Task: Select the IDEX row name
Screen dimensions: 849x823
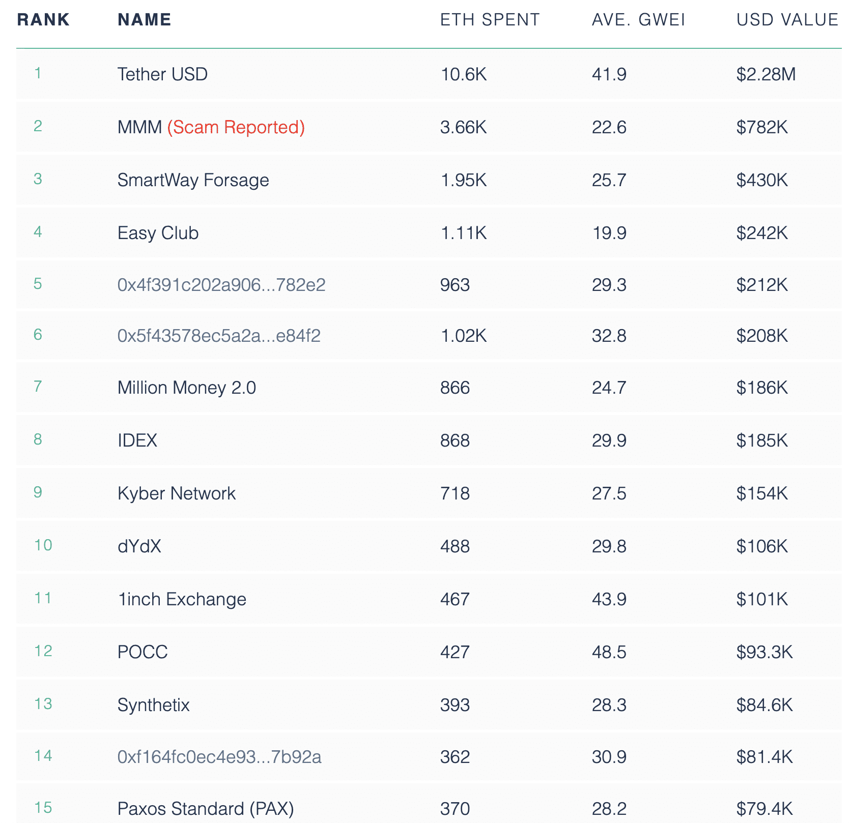Action: (x=137, y=440)
